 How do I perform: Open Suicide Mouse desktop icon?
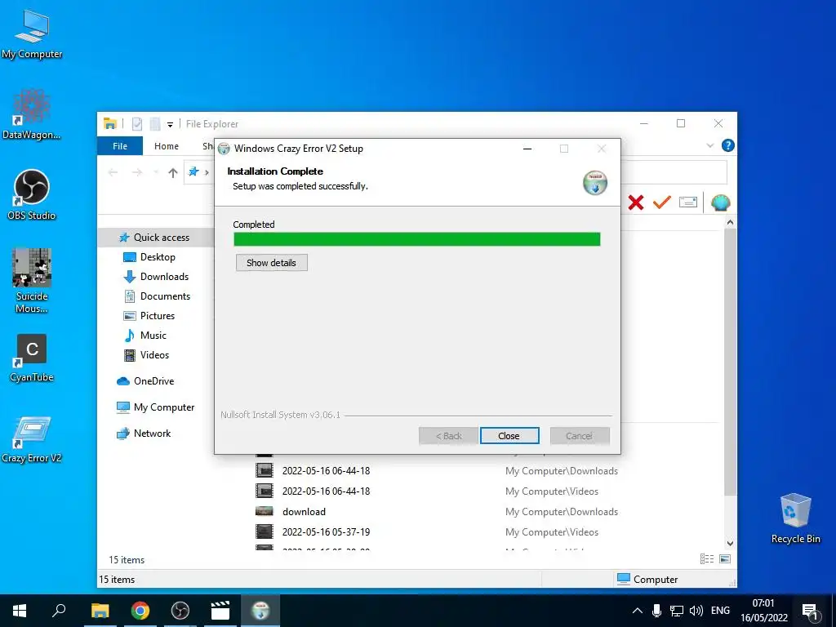click(x=32, y=281)
